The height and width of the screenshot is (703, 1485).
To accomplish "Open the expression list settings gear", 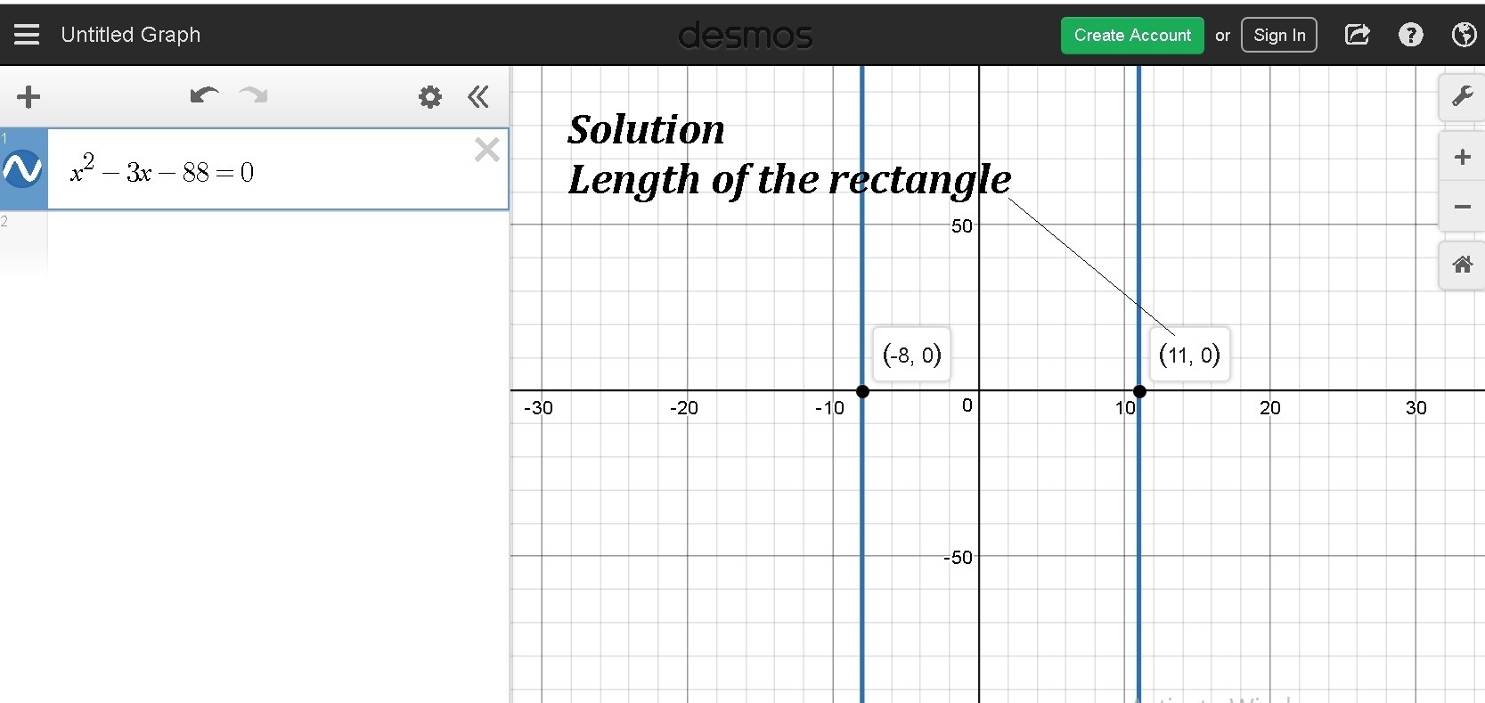I will (x=430, y=96).
